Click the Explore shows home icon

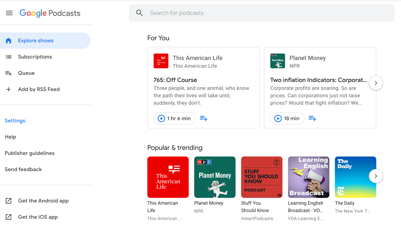point(8,40)
